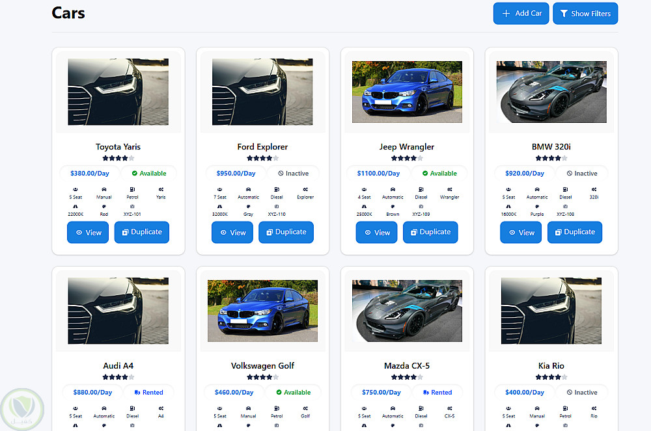Click the Toyota Yaris Red color icon
Image resolution: width=651 pixels, height=431 pixels.
tap(104, 206)
